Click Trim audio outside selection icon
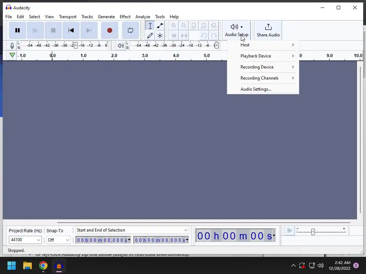Image resolution: width=366 pixels, height=274 pixels. (174, 36)
